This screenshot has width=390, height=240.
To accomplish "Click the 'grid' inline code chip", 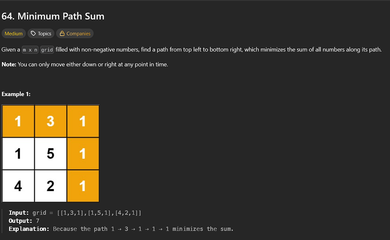I will coord(47,50).
